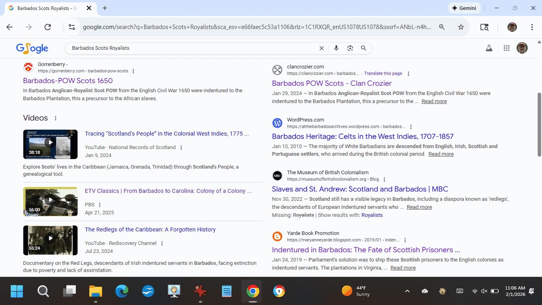
Task: Open Google Lens image search
Action: 350,48
